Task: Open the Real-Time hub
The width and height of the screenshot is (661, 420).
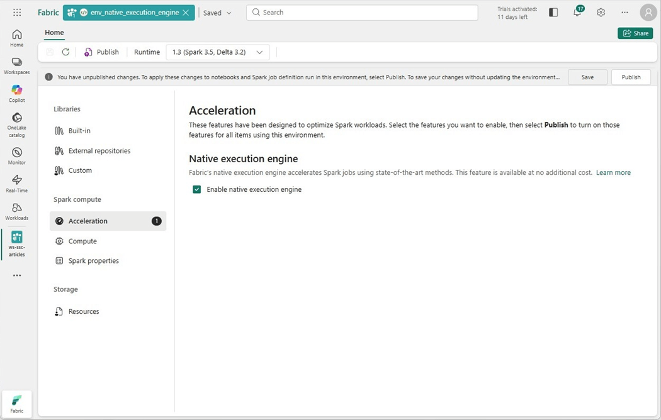Action: click(17, 184)
